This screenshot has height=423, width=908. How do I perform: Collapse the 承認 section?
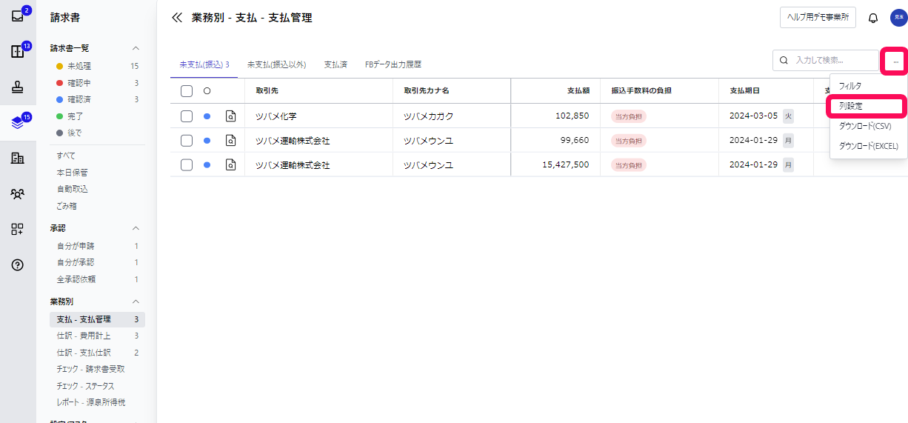pos(136,228)
